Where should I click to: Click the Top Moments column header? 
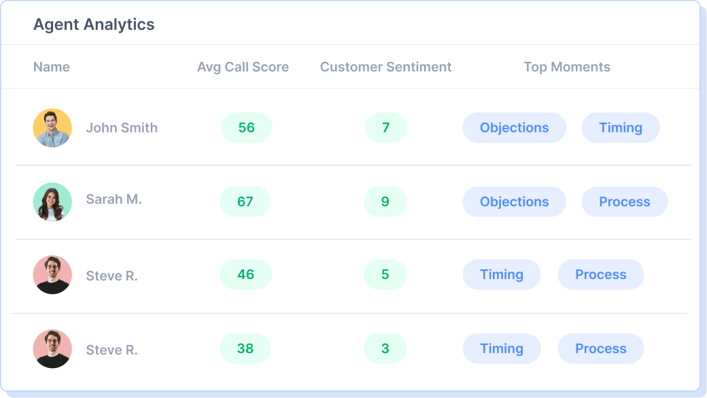point(567,67)
